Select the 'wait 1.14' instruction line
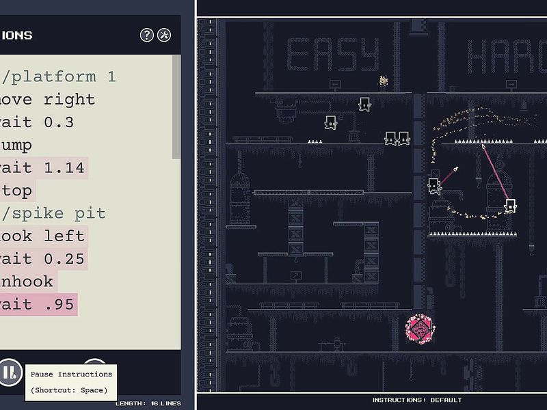The height and width of the screenshot is (410, 547). click(x=44, y=167)
